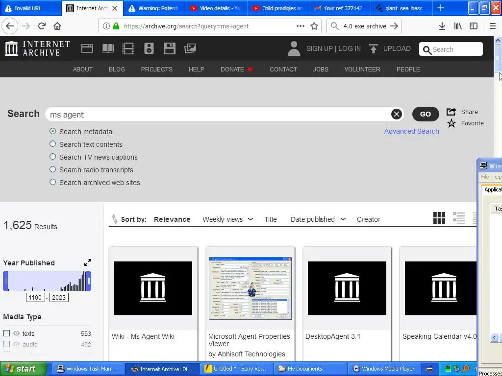Reload the page with the refresh icon
This screenshot has width=502, height=376.
pos(42,26)
